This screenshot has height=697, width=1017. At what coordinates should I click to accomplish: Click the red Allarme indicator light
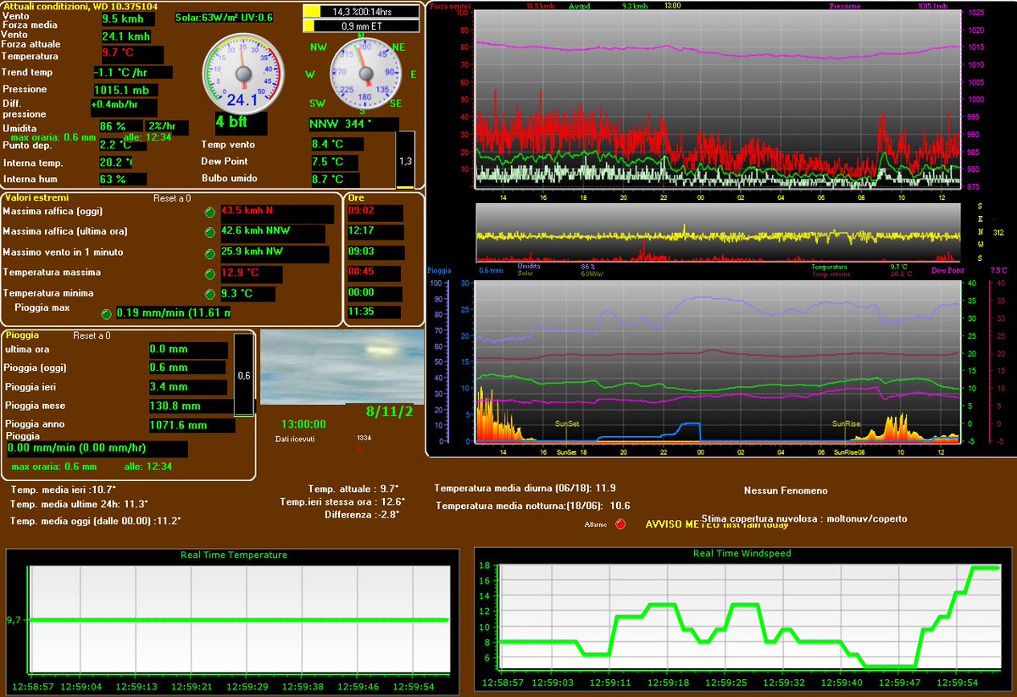pyautogui.click(x=620, y=524)
